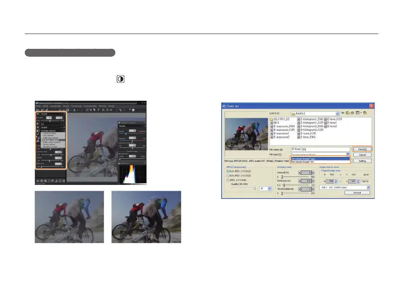Increase Threshold(level) with right arrow

point(313,189)
